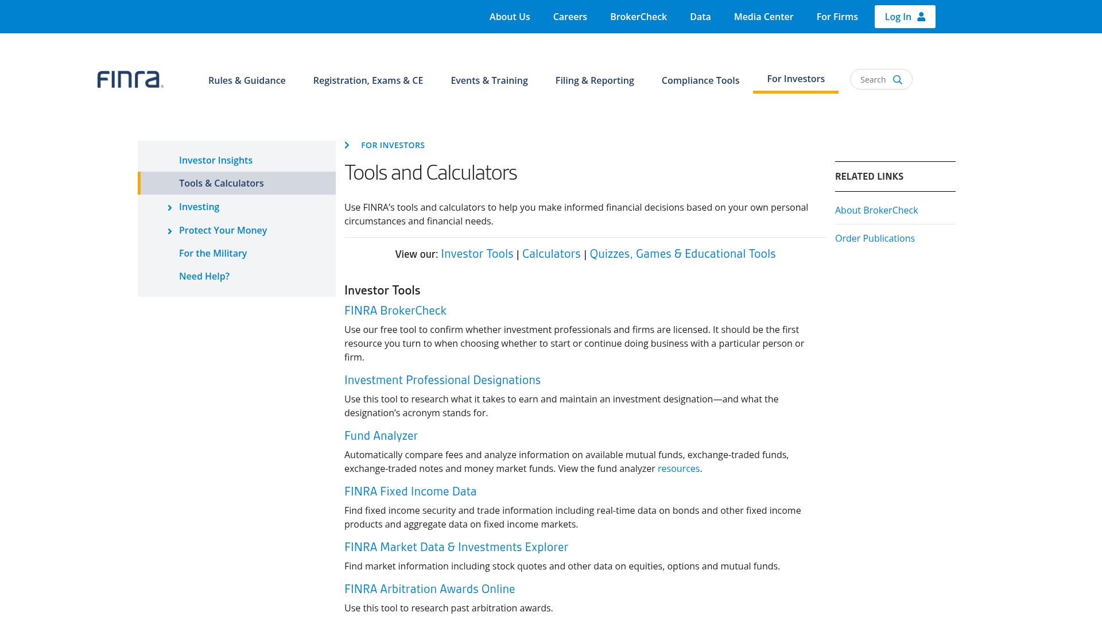Viewport: 1102px width, 620px height.
Task: Click the fund analyzer resources link
Action: pyautogui.click(x=678, y=468)
